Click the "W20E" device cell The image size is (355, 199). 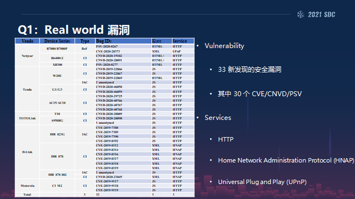click(57, 76)
